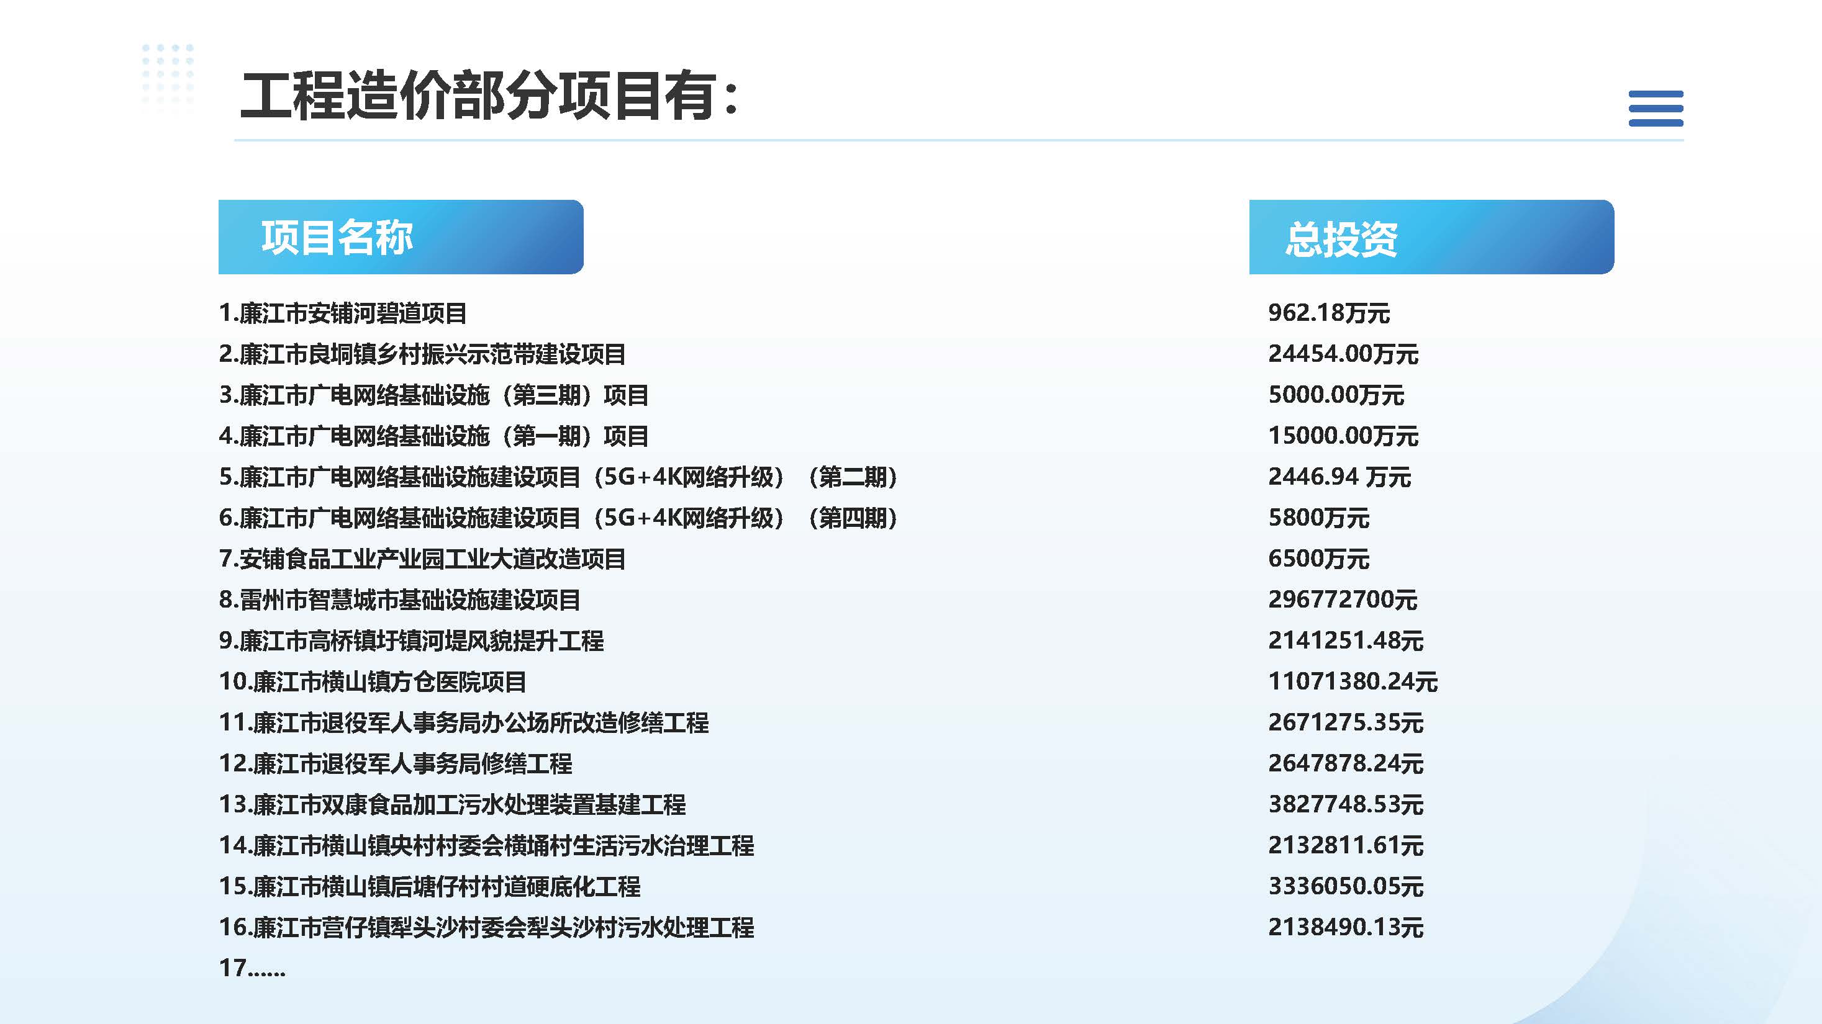Select row 5 5G+4K网络升级(第二期)
Screen dimensions: 1822x1024
[x=559, y=477]
